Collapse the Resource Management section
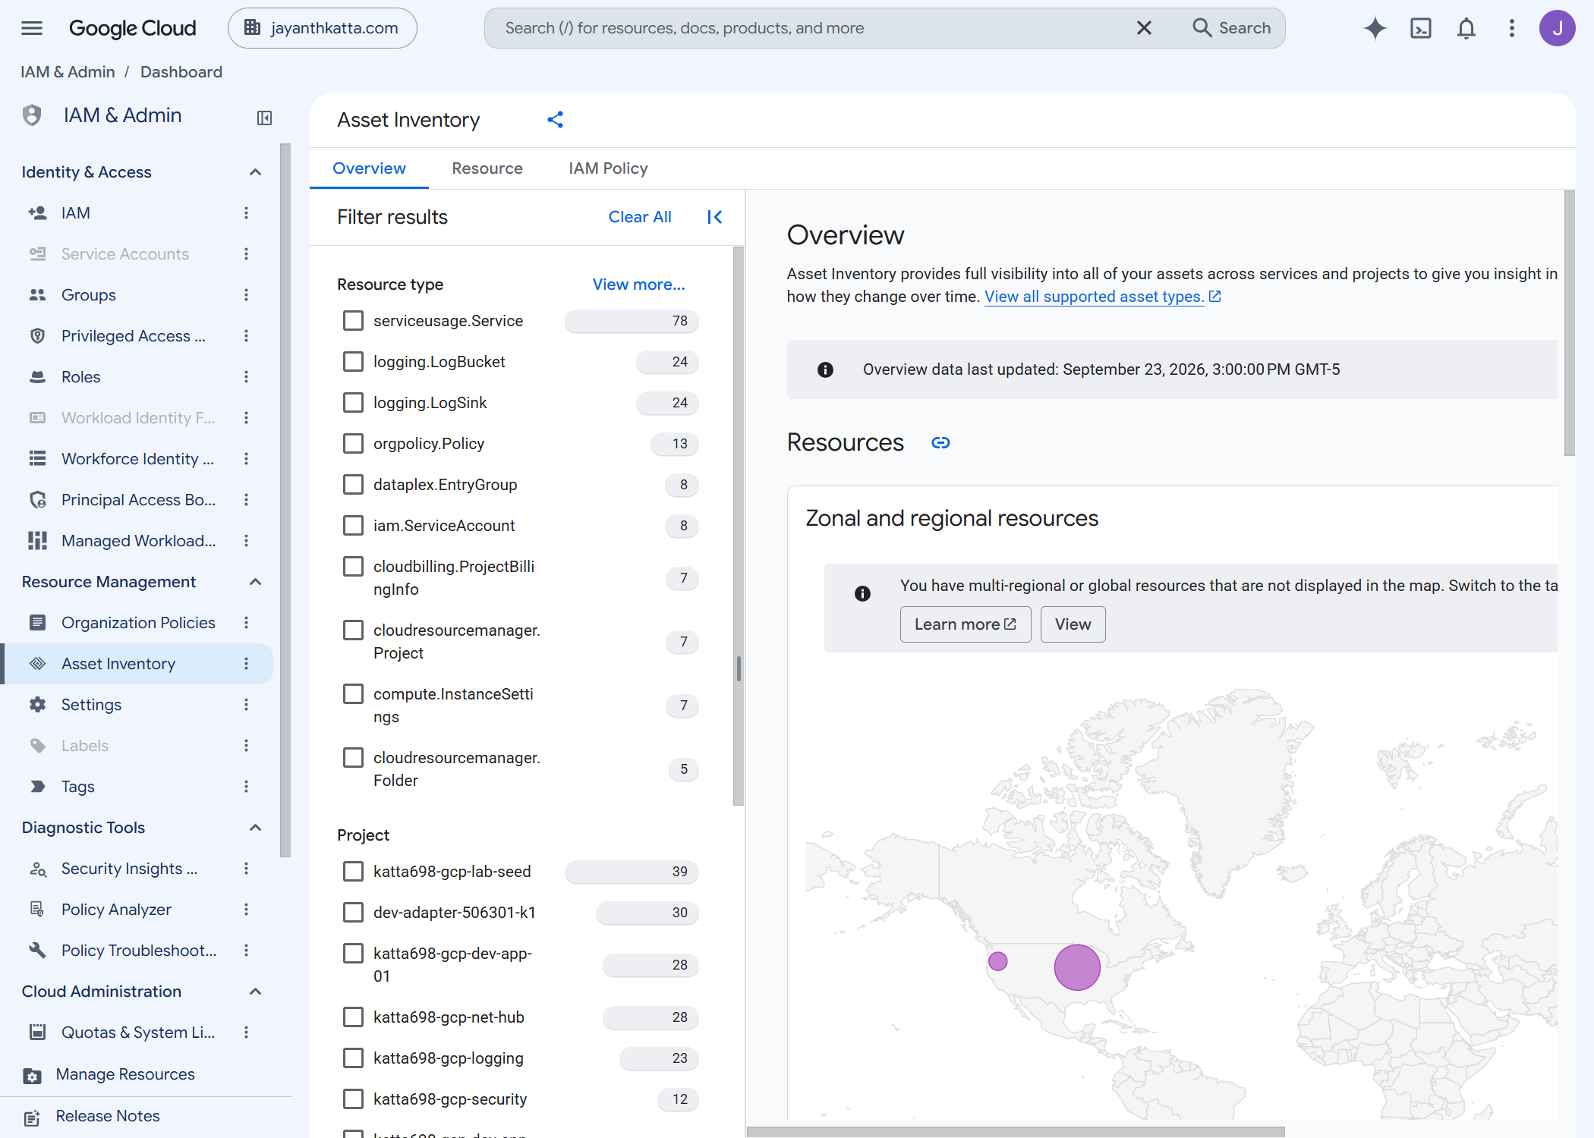Image resolution: width=1594 pixels, height=1138 pixels. [x=256, y=582]
